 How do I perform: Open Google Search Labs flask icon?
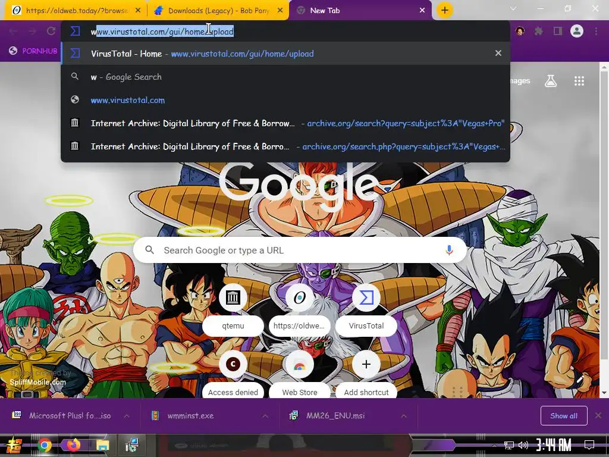[551, 81]
